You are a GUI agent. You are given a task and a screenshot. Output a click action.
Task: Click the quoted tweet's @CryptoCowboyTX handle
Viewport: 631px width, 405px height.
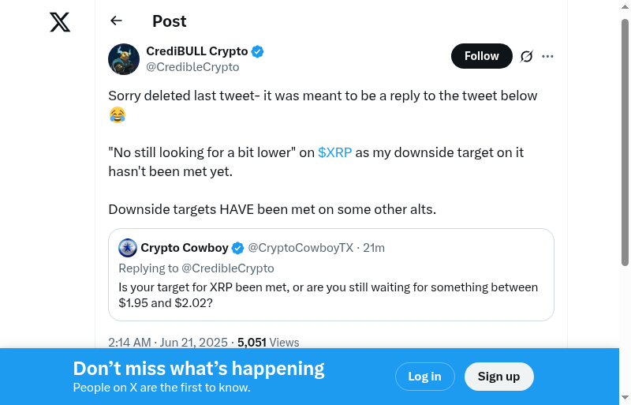[x=301, y=248]
